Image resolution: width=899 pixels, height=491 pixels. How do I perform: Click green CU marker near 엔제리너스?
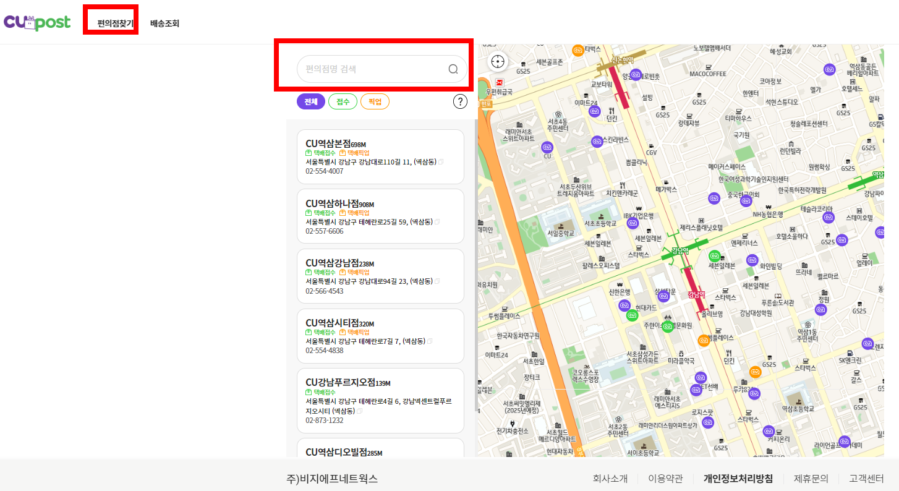pos(714,256)
